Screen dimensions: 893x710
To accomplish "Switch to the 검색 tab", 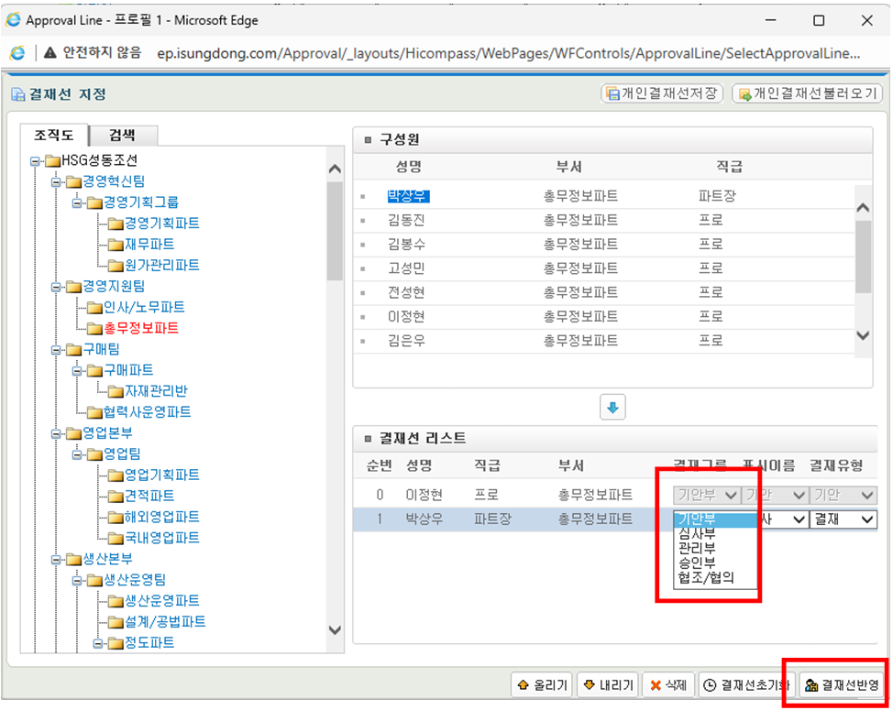I will [x=122, y=136].
